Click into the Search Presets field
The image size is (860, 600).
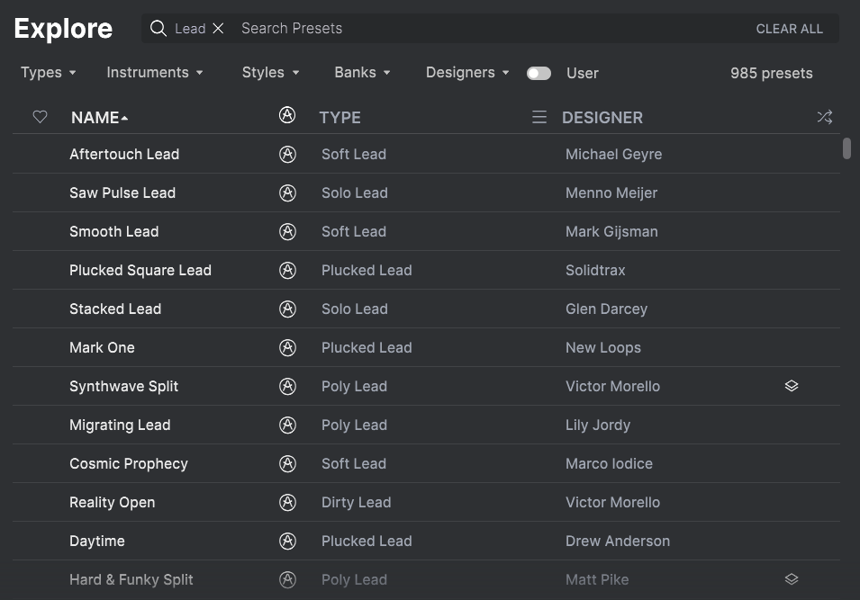[493, 29]
